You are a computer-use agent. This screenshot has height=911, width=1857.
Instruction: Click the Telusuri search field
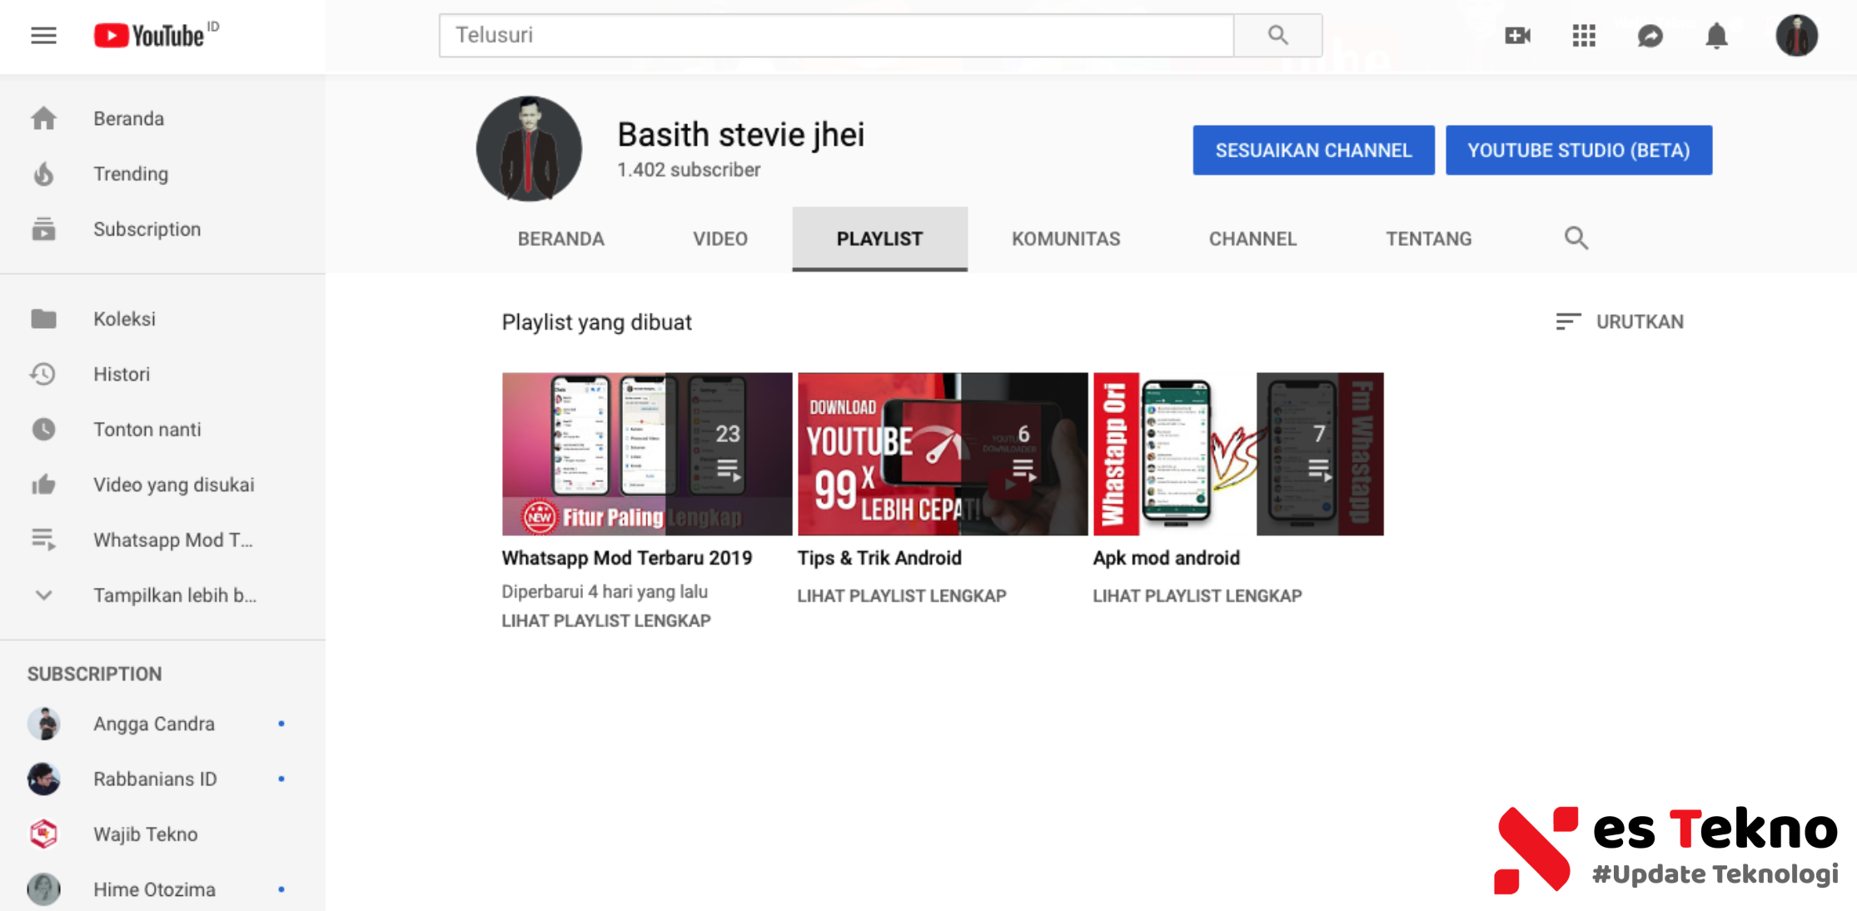tap(835, 35)
